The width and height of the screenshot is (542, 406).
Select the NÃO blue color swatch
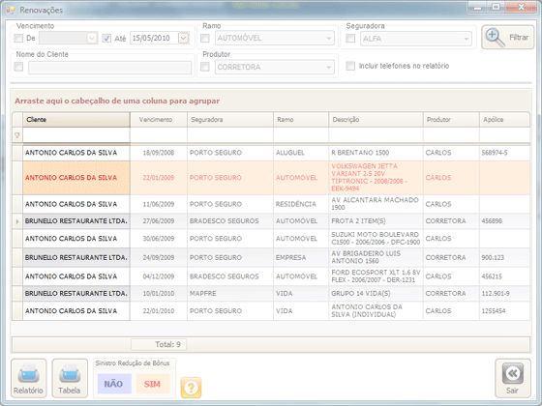pos(114,384)
